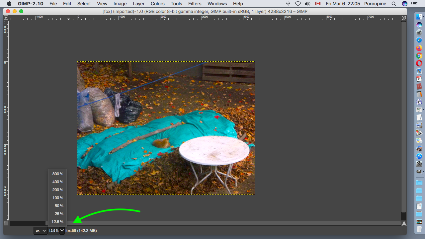Launch Launchpad rocket icon in Dock

(x=419, y=33)
